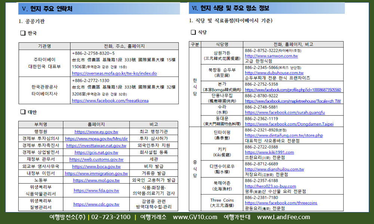Open the www.dianshuilou.com.tw link
The width and height of the screenshot is (374, 224).
tap(274, 169)
